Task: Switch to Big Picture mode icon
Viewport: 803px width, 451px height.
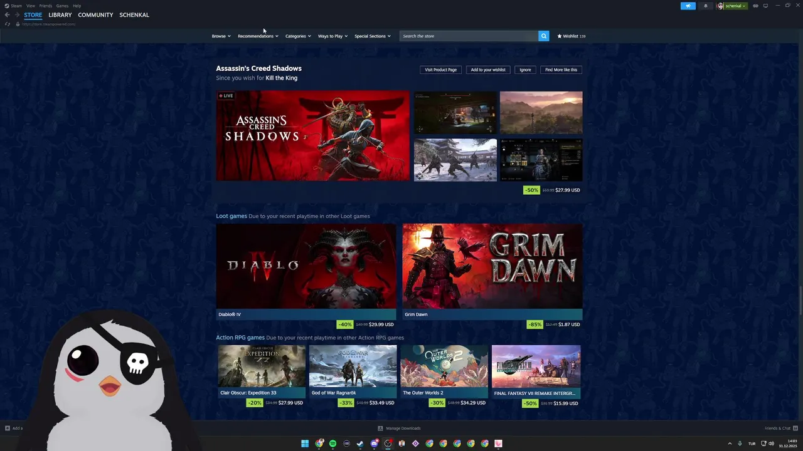Action: (765, 6)
